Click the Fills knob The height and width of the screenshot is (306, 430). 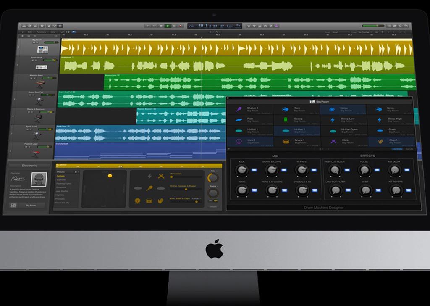213,178
